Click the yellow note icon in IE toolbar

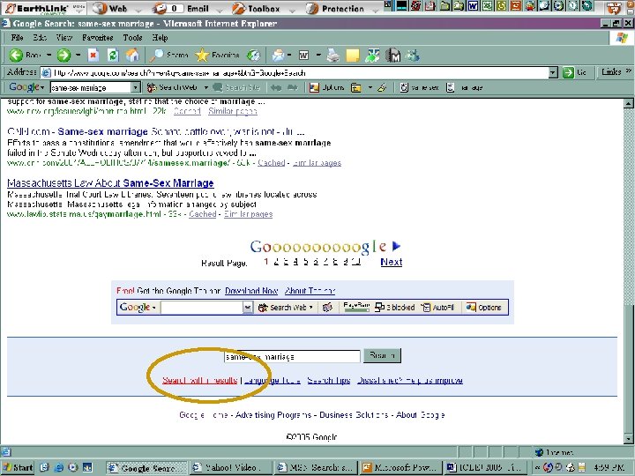(352, 55)
